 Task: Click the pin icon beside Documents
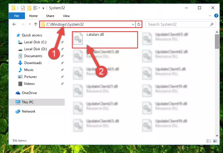62,56
